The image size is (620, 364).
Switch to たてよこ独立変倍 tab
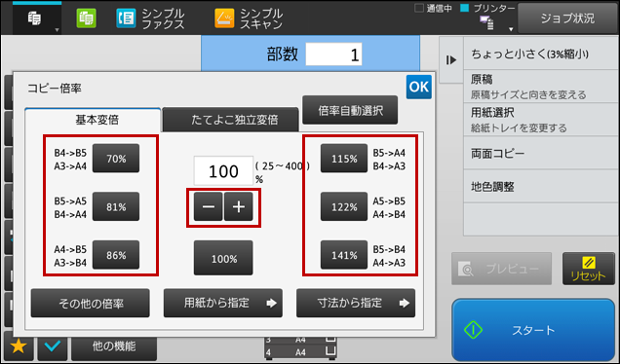click(230, 120)
